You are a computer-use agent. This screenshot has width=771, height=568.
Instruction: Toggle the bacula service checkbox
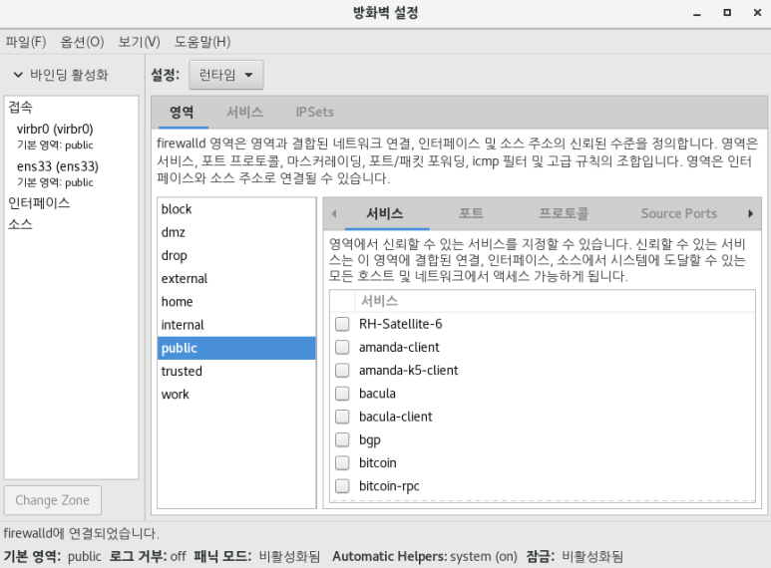[x=342, y=394]
